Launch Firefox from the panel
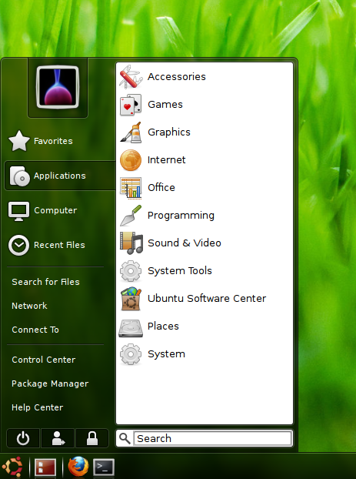356x479 pixels. pos(78,467)
